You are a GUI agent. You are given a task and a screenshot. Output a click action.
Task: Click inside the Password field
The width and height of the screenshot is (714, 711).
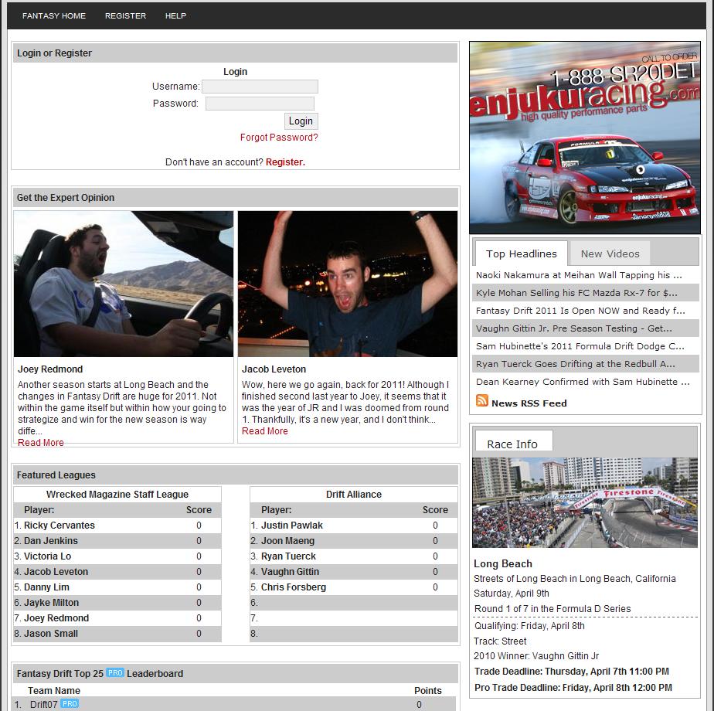260,104
